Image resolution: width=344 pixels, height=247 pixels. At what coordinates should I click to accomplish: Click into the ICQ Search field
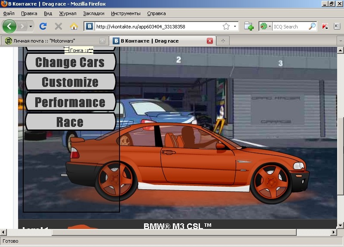290,27
